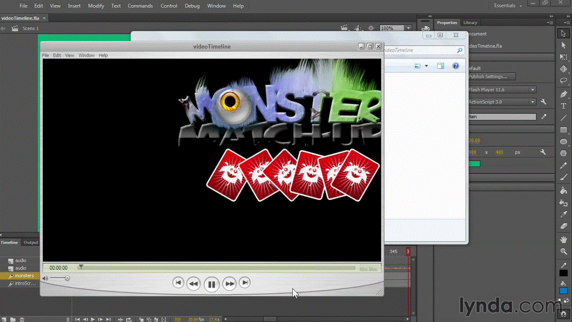
Task: Select the Selection arrow tool
Action: tap(563, 34)
